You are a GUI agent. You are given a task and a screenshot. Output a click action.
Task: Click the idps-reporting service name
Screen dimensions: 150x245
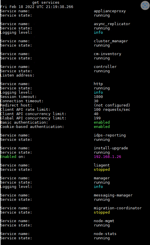[x=110, y=135]
